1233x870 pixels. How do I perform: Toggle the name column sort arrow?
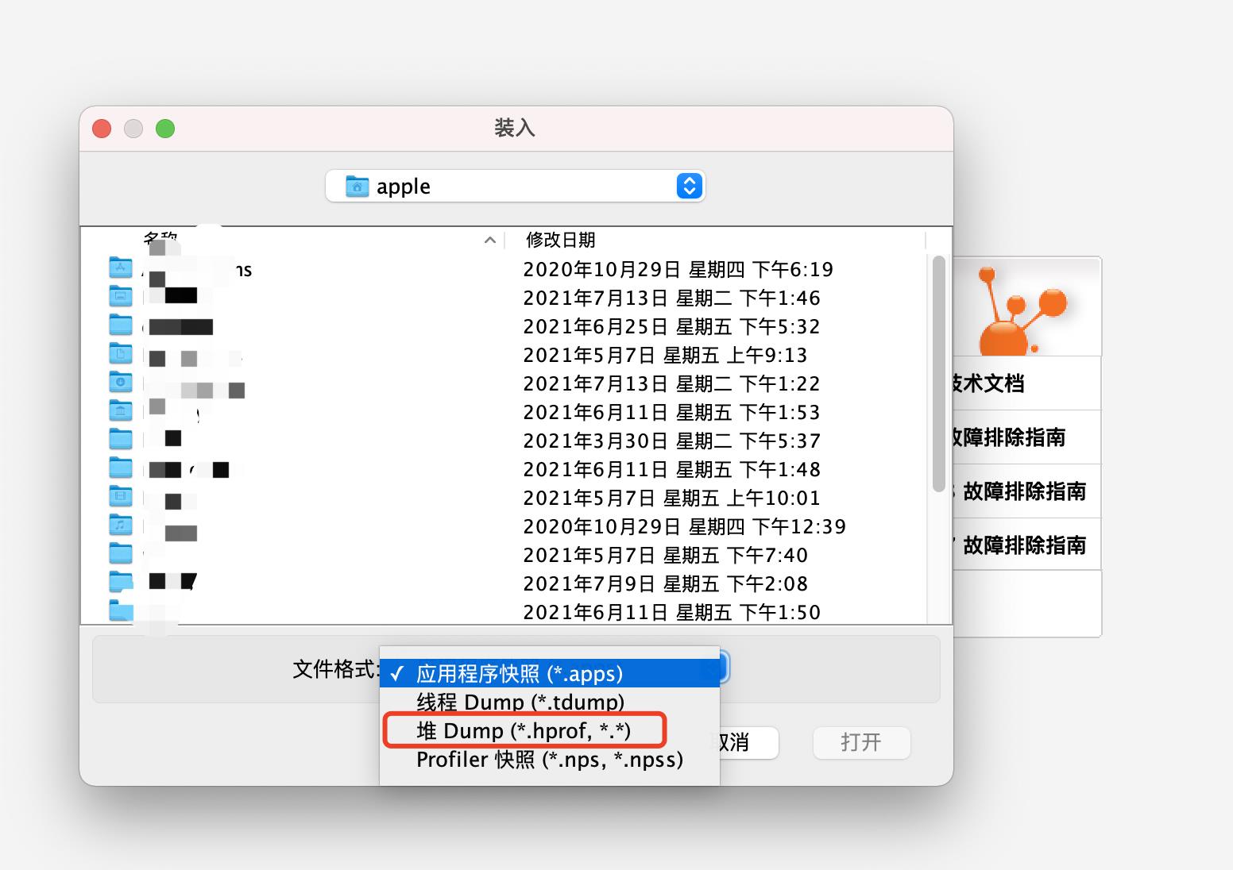pos(489,241)
